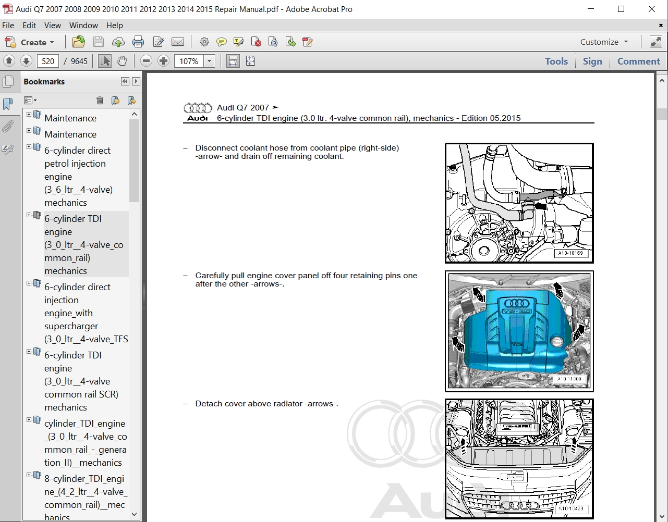The height and width of the screenshot is (522, 668).
Task: Zoom in with the plus button
Action: pyautogui.click(x=163, y=61)
